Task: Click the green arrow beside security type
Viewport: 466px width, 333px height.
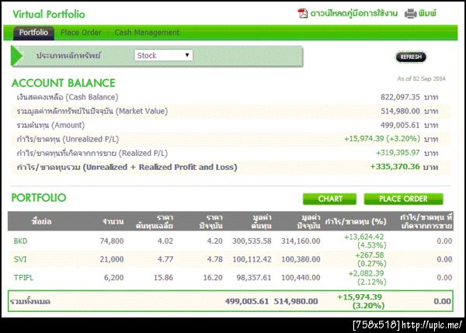Action: pos(16,56)
